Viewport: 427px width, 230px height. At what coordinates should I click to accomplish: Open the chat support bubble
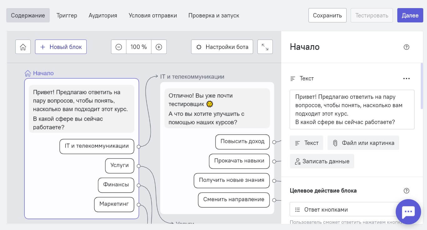point(408,212)
